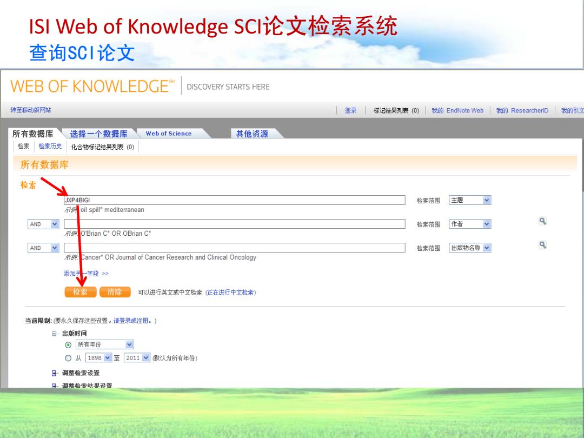Click the 登录 sign-in link
Viewport: 584px width, 438px height.
pos(350,111)
